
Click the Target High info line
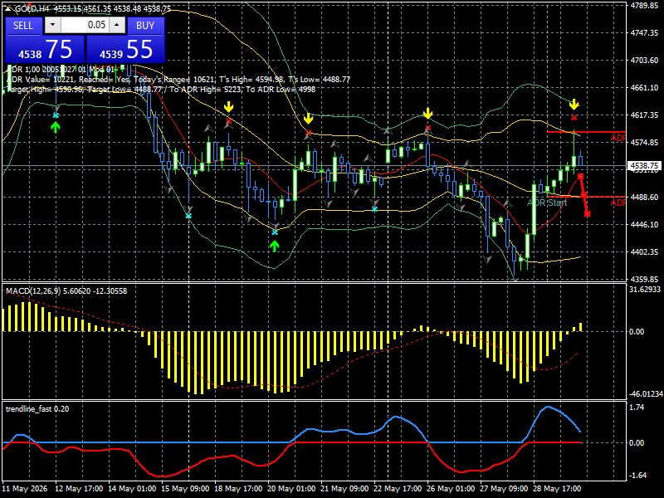tap(161, 90)
